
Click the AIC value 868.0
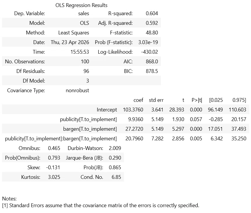coord(152,61)
